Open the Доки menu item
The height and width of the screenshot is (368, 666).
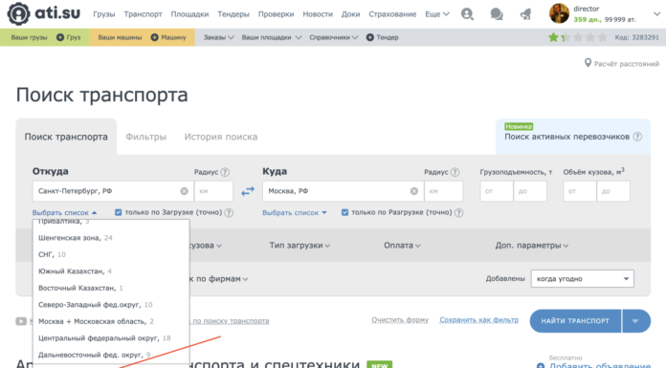pos(351,14)
